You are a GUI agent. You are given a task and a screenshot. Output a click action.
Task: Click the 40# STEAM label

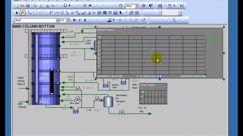22,105
